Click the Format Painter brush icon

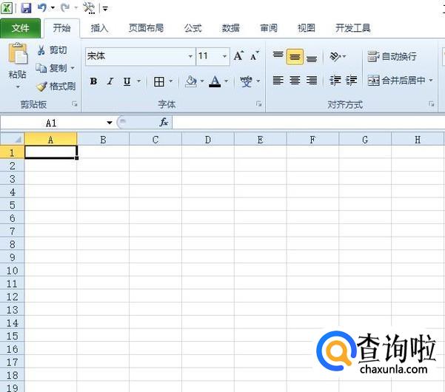41,87
